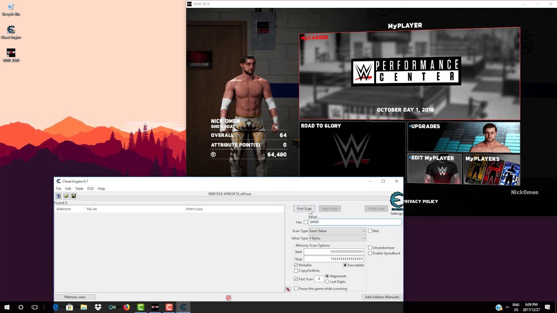Viewport: 557px width, 313px height.
Task: Launch Microsoft Edge from the taskbar
Action: [x=55, y=307]
